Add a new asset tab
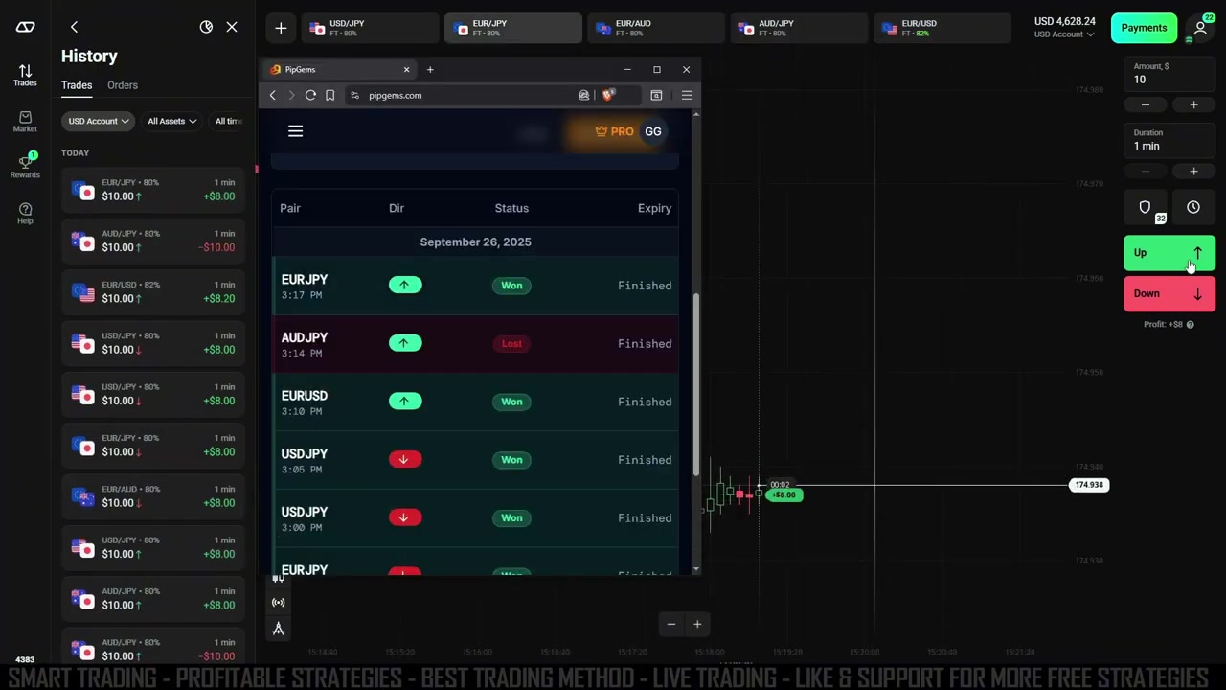Screen dimensions: 1226x690 pyautogui.click(x=281, y=28)
